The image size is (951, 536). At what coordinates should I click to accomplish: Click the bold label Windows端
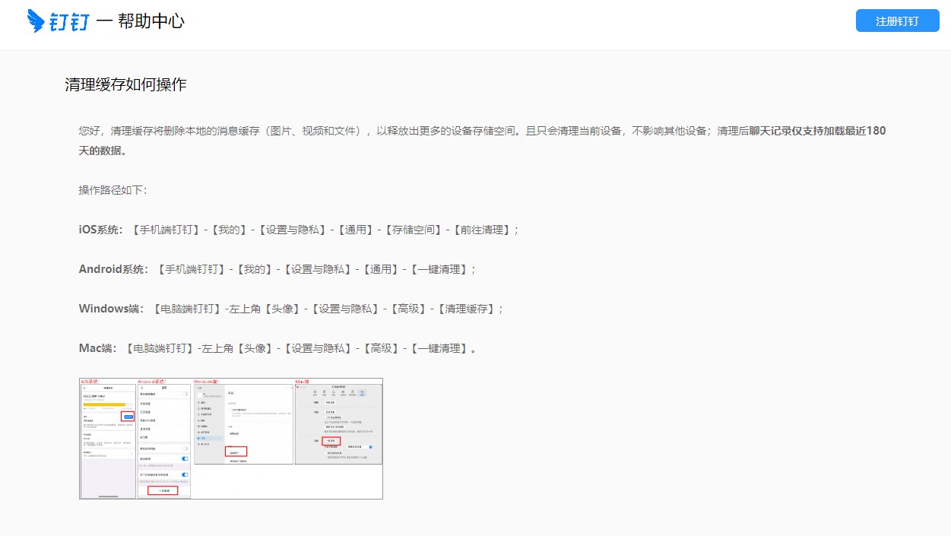point(109,308)
